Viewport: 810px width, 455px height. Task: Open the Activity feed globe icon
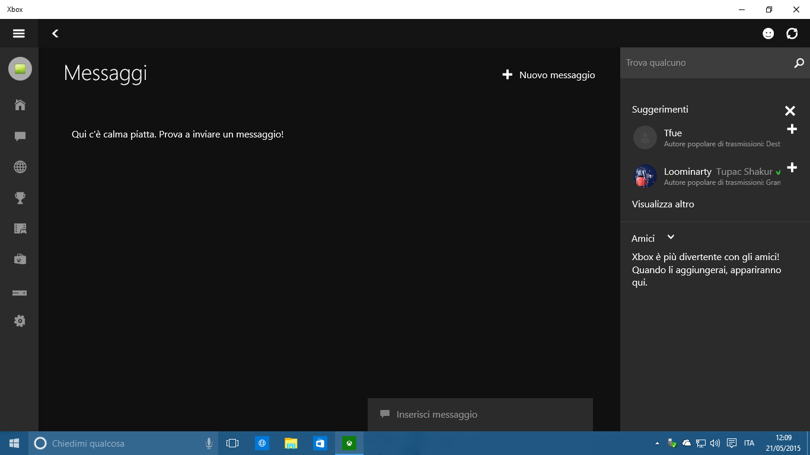(x=20, y=167)
